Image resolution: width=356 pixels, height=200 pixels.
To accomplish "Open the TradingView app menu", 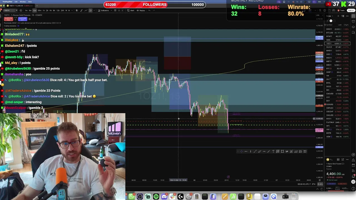I will pos(8,2).
